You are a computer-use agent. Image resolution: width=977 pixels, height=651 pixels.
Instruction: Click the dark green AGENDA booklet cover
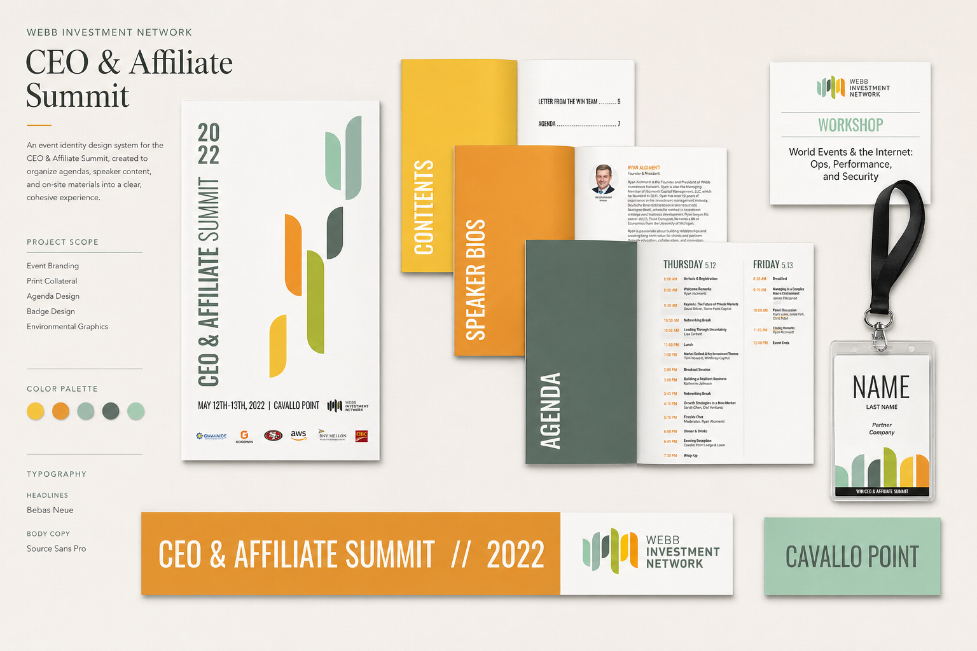[581, 352]
